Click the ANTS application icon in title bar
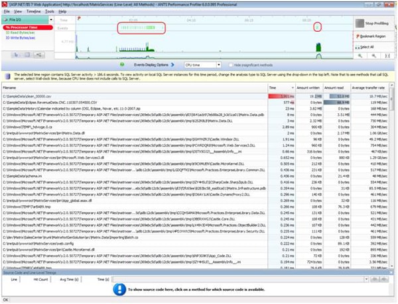The width and height of the screenshot is (398, 304). click(x=5, y=5)
